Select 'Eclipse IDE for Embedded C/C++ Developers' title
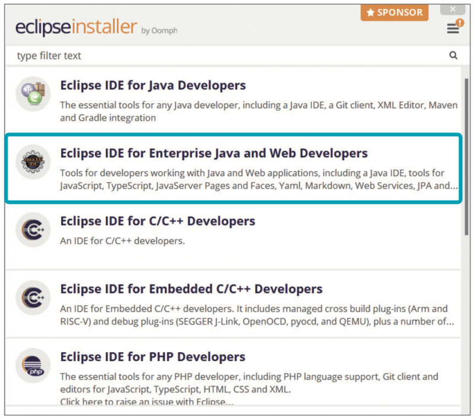Viewport: 474px width, 418px height. pos(191,289)
